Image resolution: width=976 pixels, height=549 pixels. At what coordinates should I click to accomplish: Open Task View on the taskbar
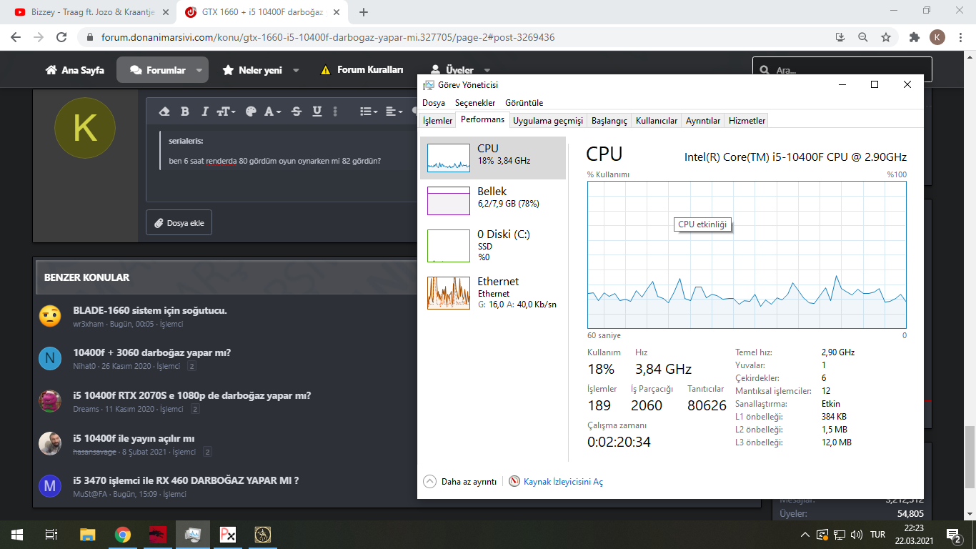click(x=51, y=534)
